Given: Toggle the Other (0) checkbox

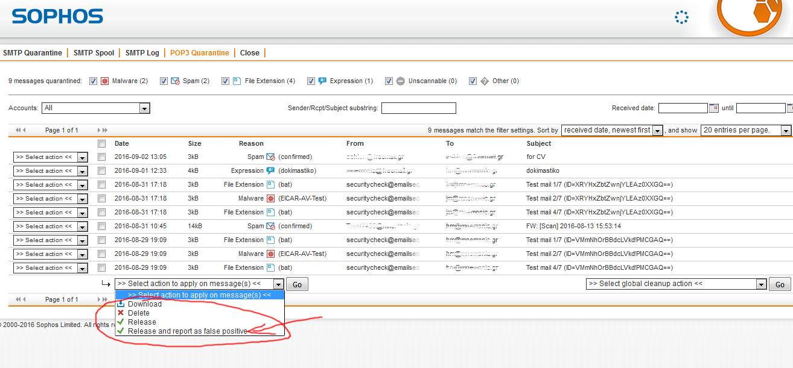Looking at the screenshot, I should (473, 81).
